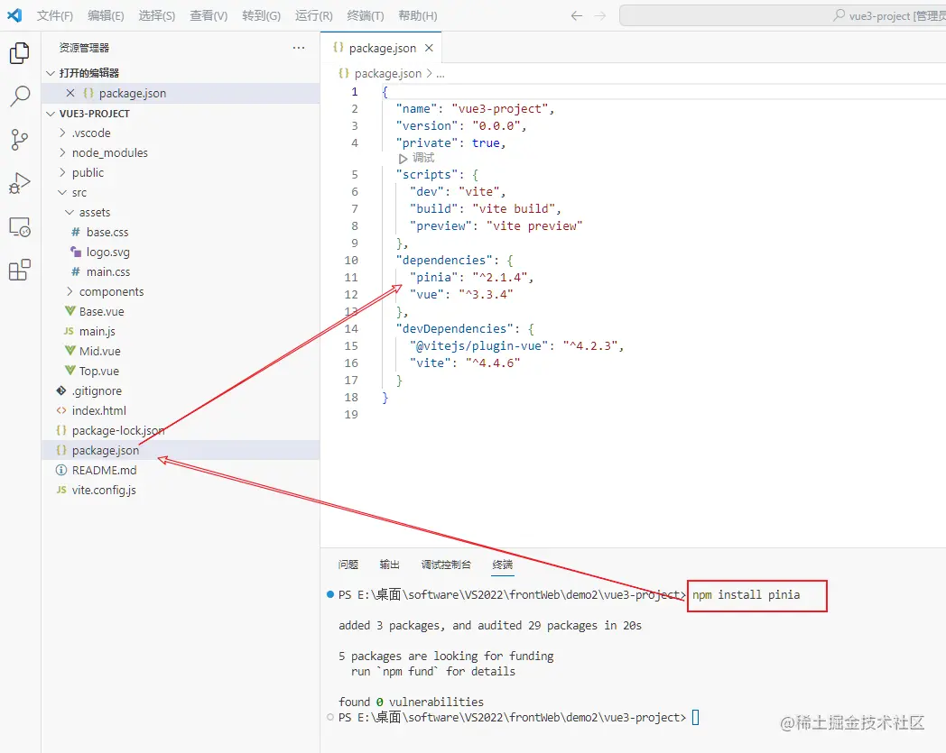The image size is (946, 753).
Task: Go back with the left arrow
Action: point(577,15)
